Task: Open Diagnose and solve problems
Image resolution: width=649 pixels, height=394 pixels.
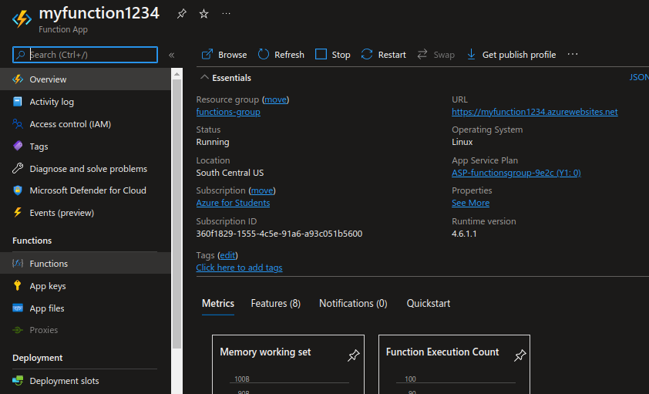Action: 86,169
